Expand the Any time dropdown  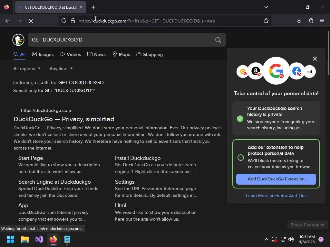point(61,69)
